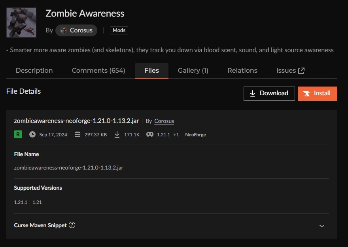Click the Zombie Awareness mod thumbnail
The image size is (348, 247).
[21, 23]
